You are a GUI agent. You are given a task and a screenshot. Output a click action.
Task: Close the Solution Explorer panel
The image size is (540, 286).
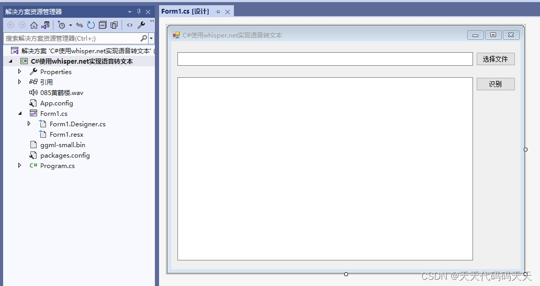point(148,12)
